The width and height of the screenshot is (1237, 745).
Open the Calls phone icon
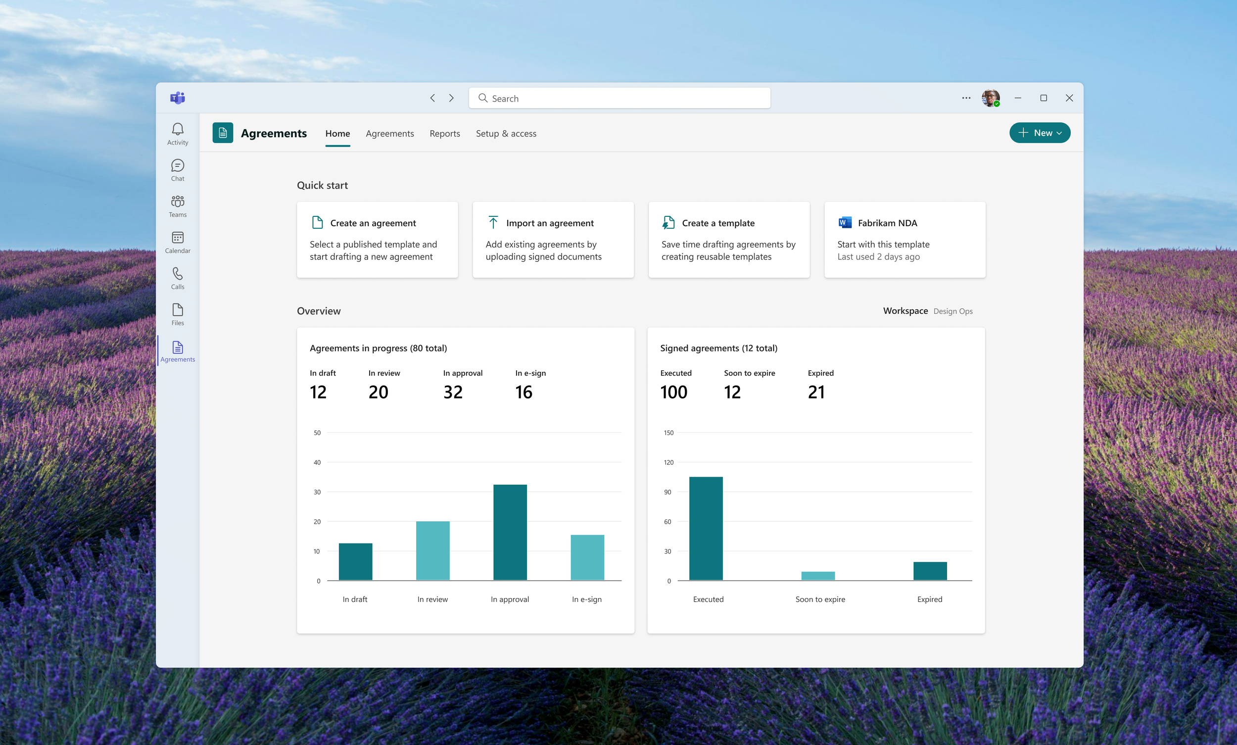coord(178,278)
